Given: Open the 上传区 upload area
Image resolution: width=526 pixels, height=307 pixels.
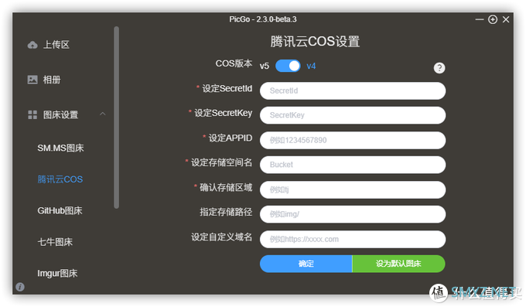Looking at the screenshot, I should pos(56,45).
